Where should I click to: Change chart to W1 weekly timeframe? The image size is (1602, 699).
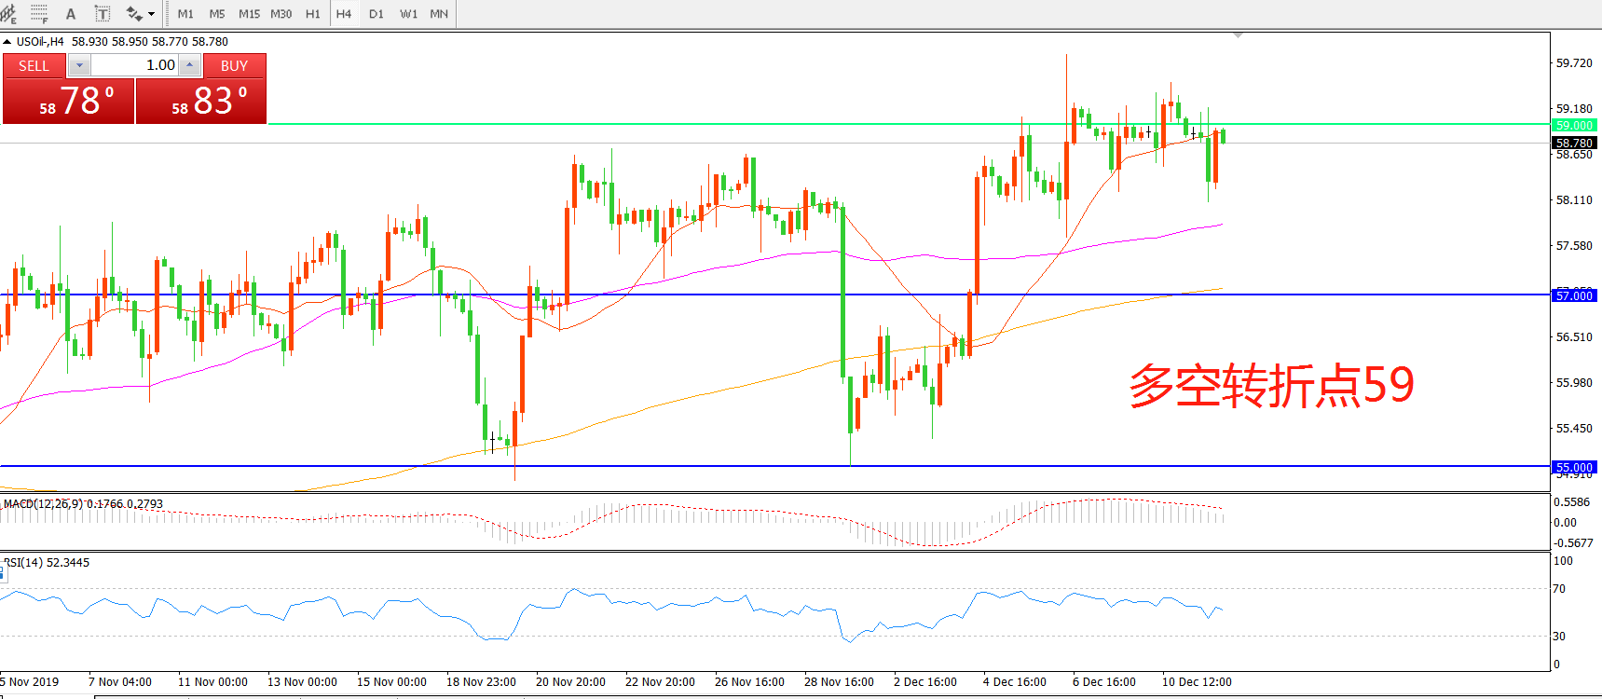pos(408,14)
